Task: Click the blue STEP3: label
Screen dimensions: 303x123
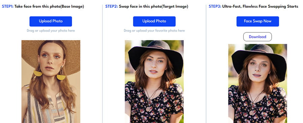Action: 215,7
